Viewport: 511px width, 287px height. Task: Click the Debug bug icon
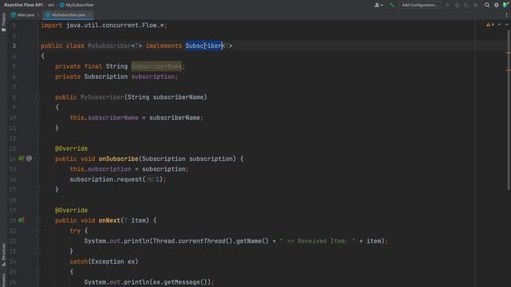click(x=457, y=5)
